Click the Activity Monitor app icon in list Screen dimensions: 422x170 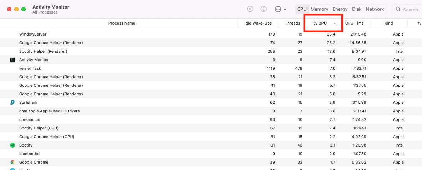point(12,60)
